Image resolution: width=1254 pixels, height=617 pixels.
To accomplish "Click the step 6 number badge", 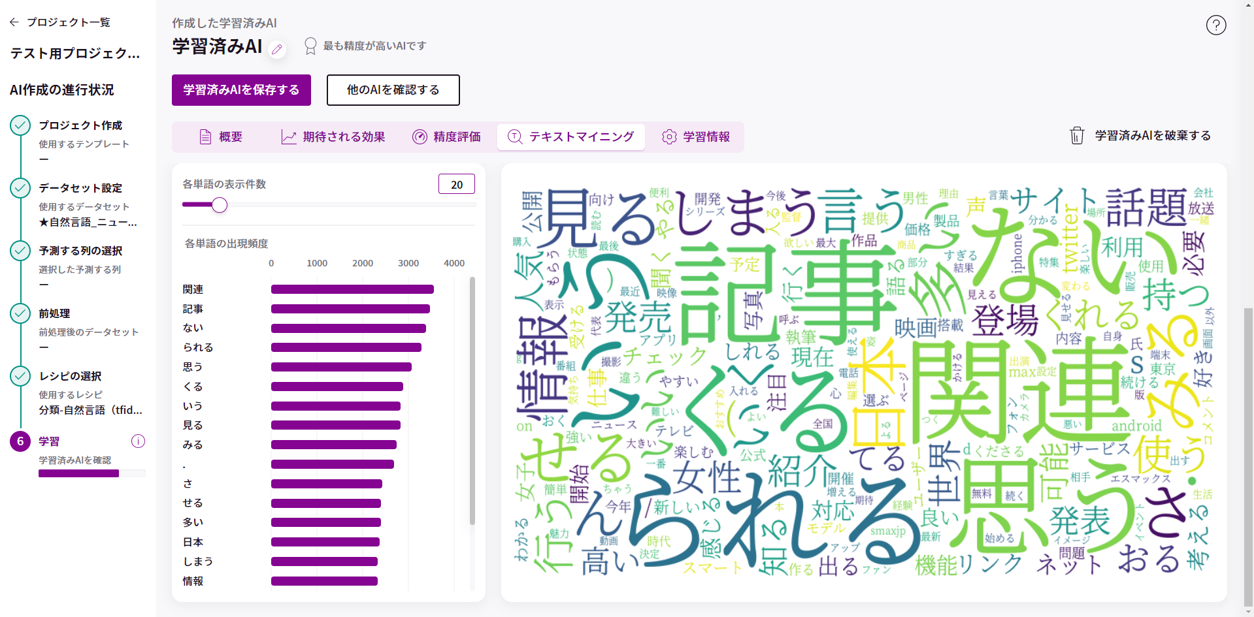I will (20, 441).
